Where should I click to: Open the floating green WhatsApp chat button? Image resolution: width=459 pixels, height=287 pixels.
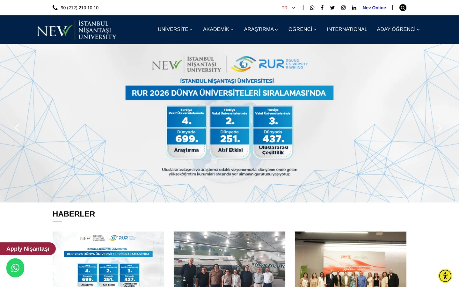coord(15,268)
